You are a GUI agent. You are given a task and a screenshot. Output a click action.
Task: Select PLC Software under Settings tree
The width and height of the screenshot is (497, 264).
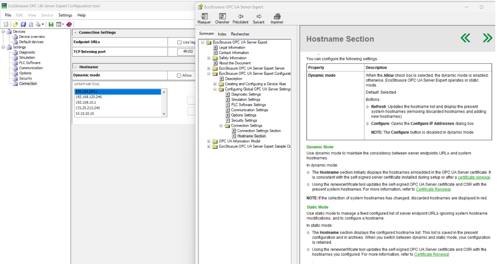tap(30, 63)
